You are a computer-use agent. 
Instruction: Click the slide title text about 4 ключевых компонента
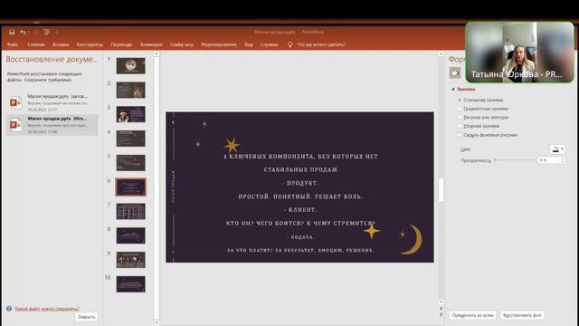coord(300,163)
